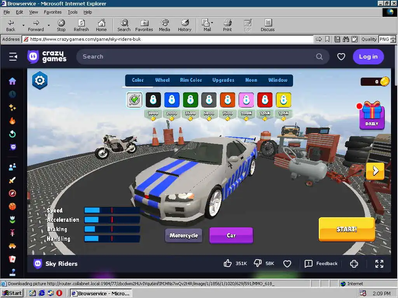The width and height of the screenshot is (398, 298).
Task: Pick the locked pink color swatch
Action: pos(246,100)
